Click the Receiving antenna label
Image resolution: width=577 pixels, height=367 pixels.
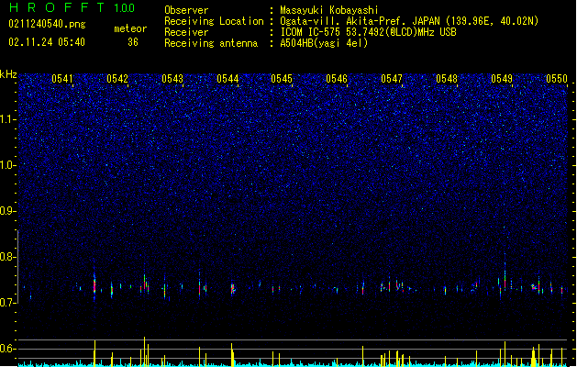(x=211, y=43)
